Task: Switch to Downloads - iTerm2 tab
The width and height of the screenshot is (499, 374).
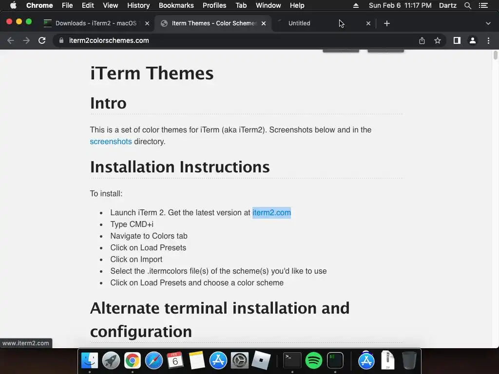Action: (96, 23)
